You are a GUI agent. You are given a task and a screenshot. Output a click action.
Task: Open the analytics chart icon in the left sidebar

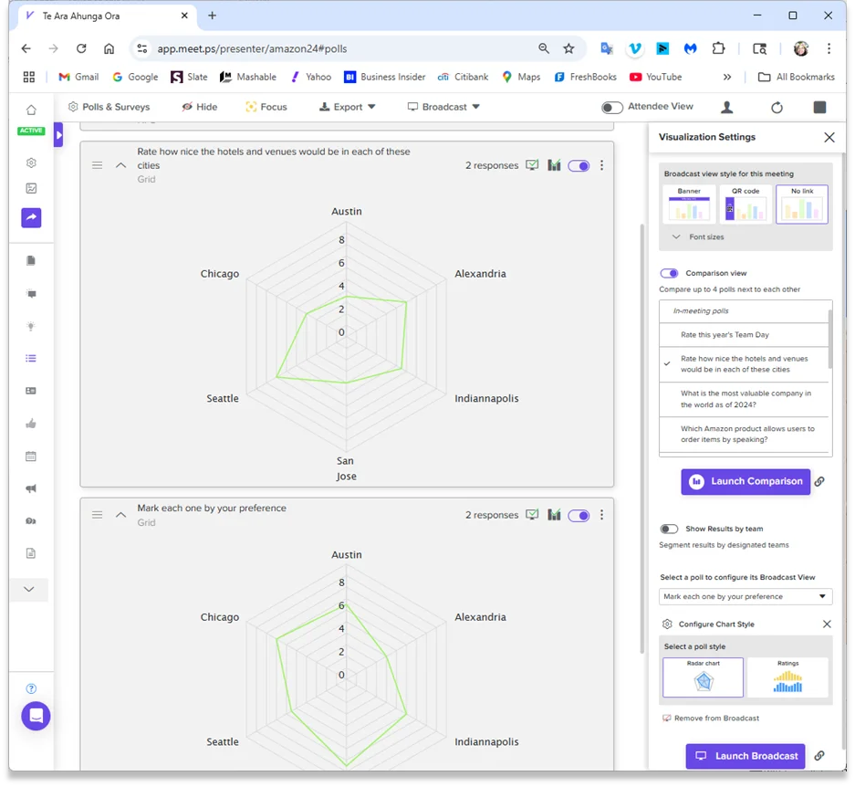tap(31, 188)
